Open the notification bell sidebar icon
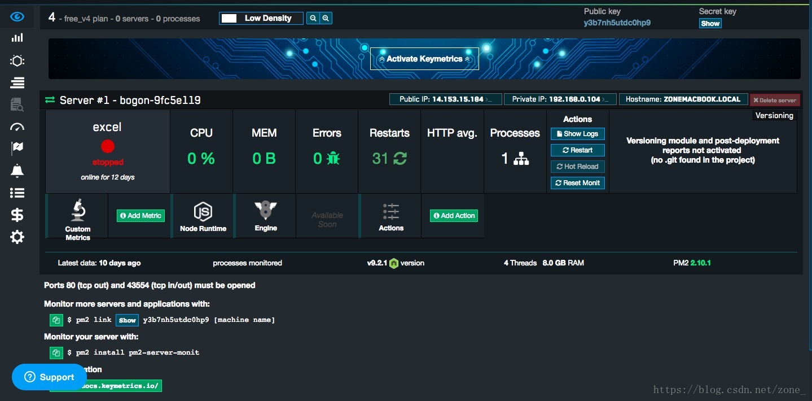Image resolution: width=812 pixels, height=401 pixels. click(x=17, y=171)
